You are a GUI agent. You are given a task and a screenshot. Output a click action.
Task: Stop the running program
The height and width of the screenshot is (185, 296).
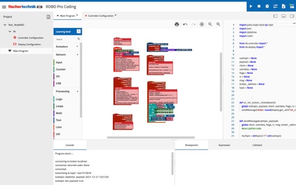click(259, 6)
